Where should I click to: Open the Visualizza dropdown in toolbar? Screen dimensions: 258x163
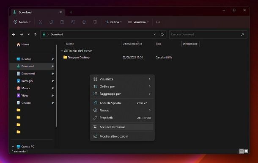coord(138,22)
